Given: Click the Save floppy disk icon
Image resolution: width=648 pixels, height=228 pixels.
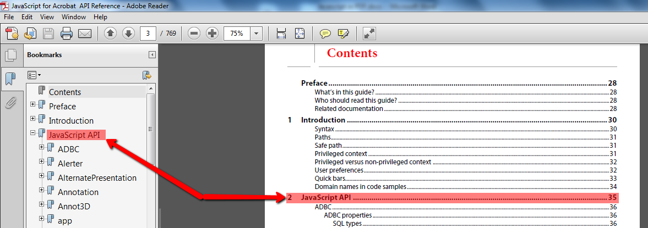Looking at the screenshot, I should (x=49, y=34).
